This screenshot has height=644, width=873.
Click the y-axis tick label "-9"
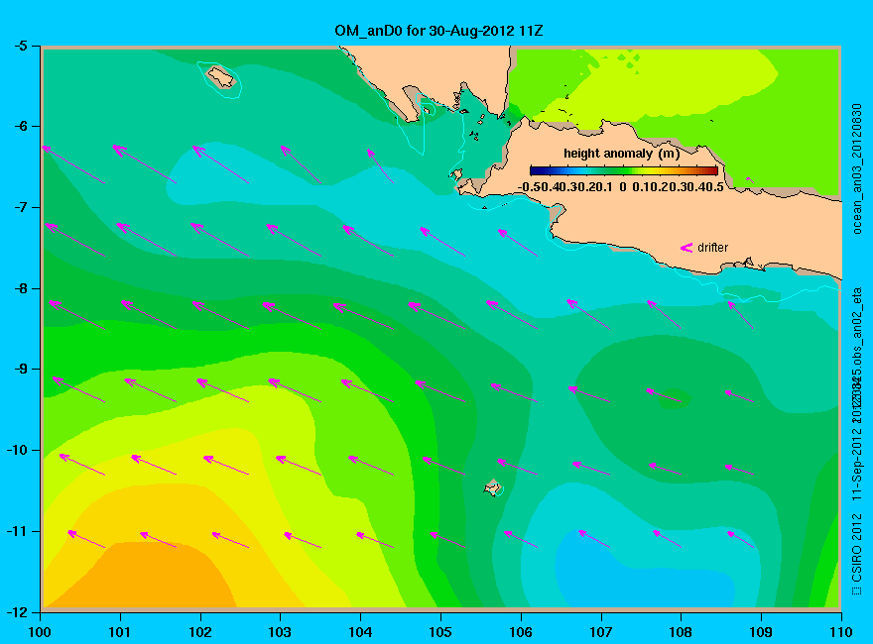pos(20,370)
